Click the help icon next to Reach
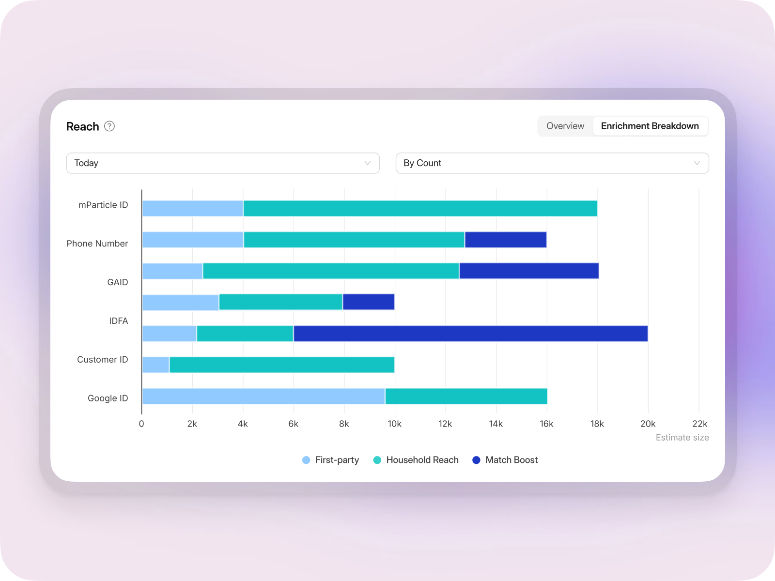 coord(109,126)
